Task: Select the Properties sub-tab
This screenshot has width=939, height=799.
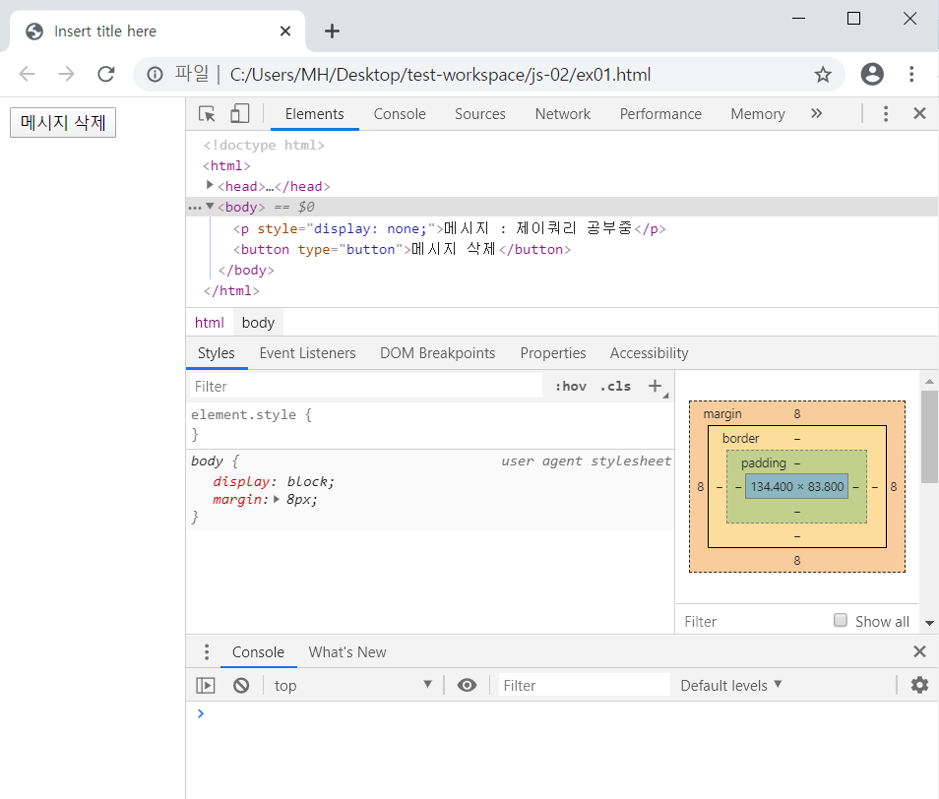Action: (553, 353)
